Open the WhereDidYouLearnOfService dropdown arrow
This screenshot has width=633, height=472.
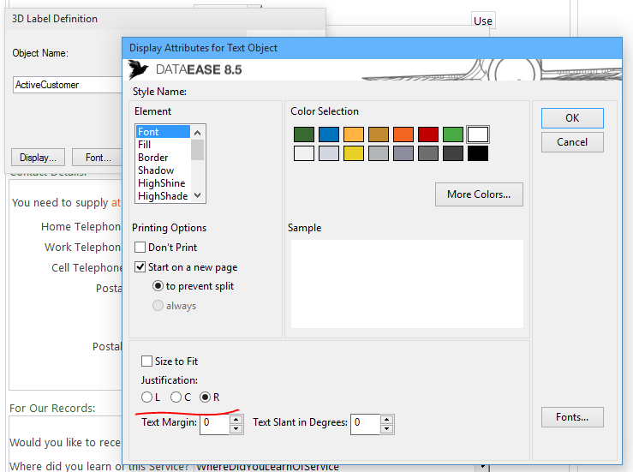coord(482,467)
